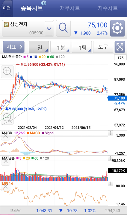Image resolution: width=127 pixels, height=215 pixels.
Task: Remove the MACD indicator panel
Action: pyautogui.click(x=5, y=136)
